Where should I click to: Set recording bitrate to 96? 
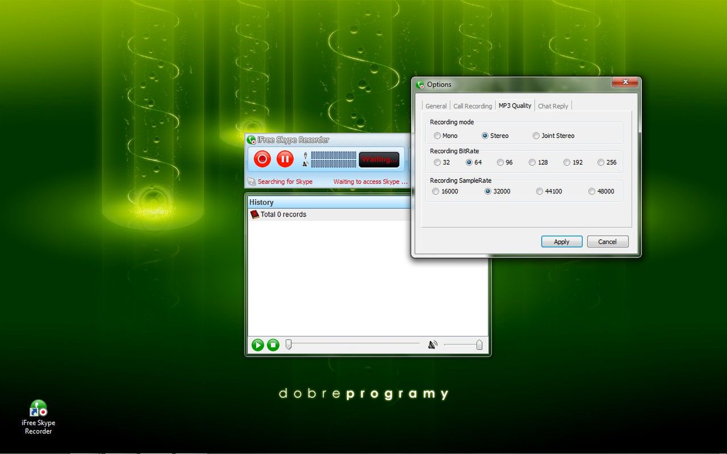[505, 162]
